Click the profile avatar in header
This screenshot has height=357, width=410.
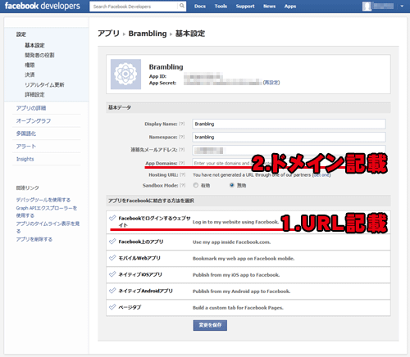click(367, 7)
